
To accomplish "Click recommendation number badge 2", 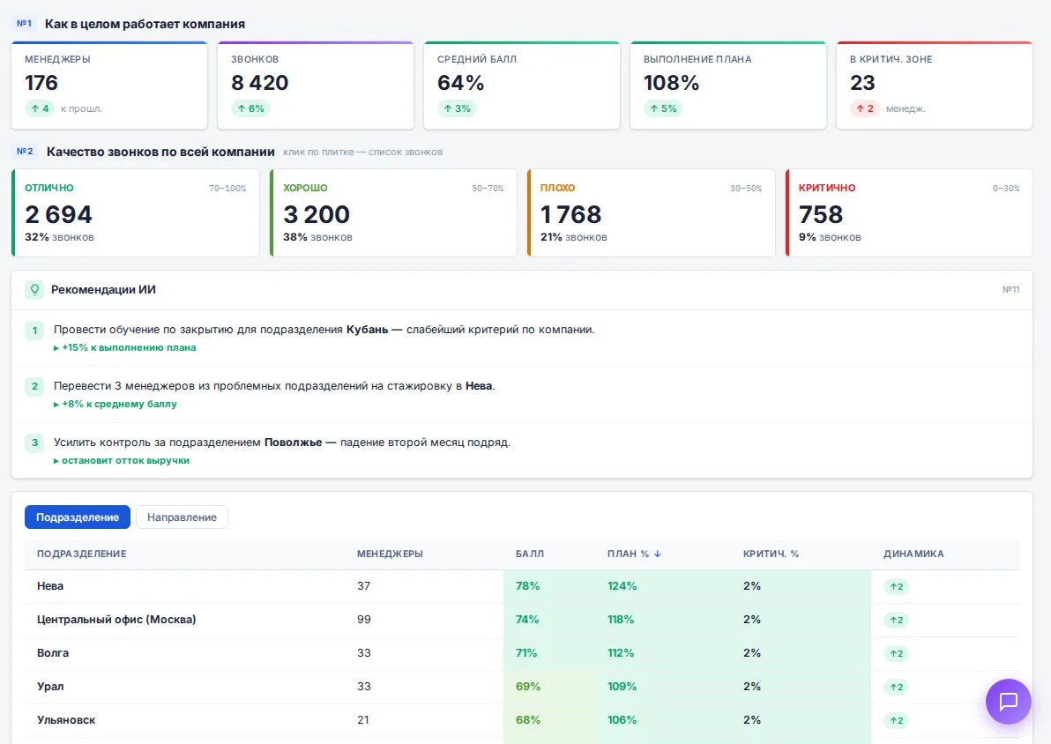I will tap(35, 386).
